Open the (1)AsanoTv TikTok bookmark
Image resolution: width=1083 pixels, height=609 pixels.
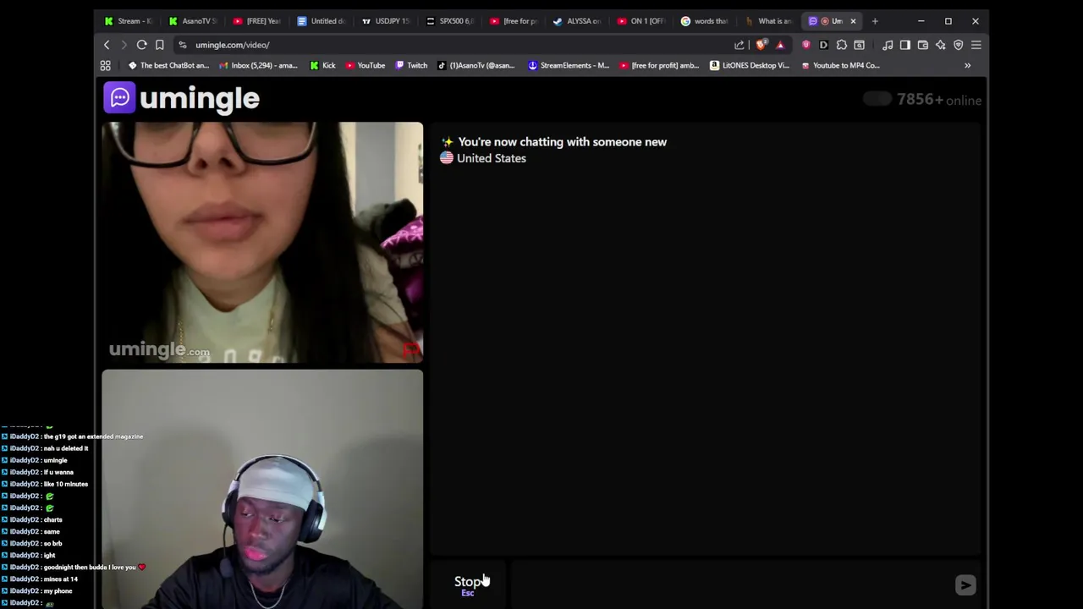coord(476,65)
